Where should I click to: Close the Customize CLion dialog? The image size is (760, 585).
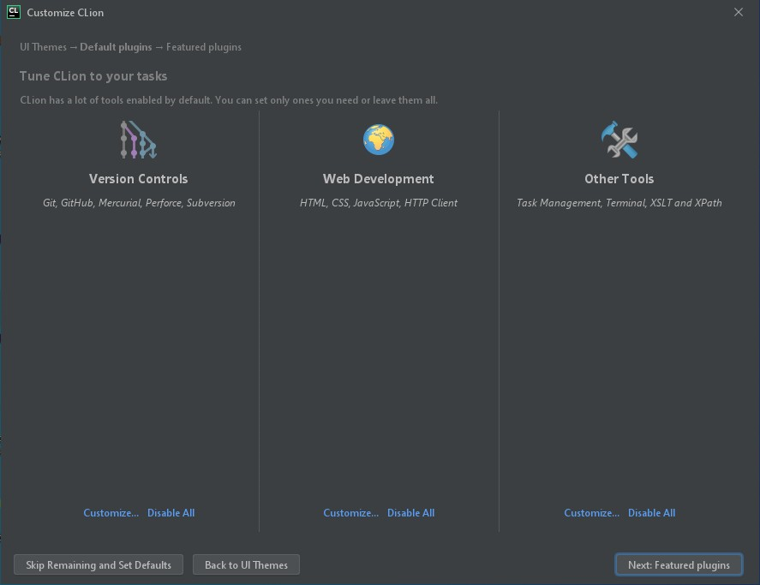pos(739,12)
